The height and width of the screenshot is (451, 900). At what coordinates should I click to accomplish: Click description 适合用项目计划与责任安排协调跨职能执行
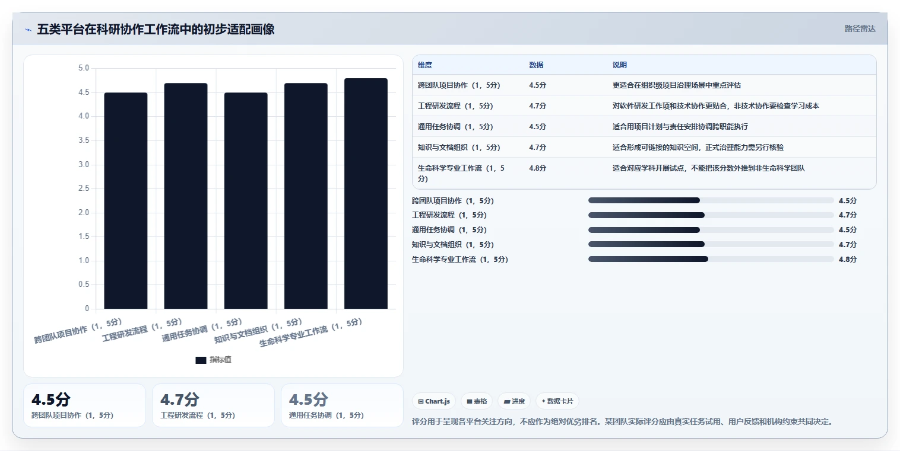click(x=680, y=127)
